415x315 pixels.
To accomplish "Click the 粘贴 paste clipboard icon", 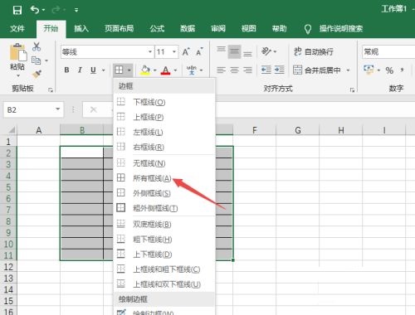I will (18, 52).
